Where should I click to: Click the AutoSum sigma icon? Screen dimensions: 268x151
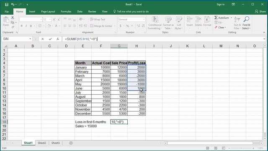click(216, 18)
